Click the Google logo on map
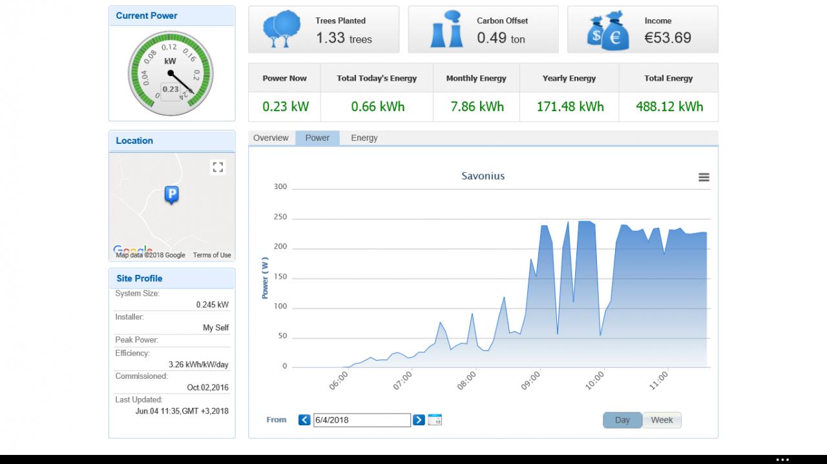Screen dimensions: 827x464 coord(132,250)
